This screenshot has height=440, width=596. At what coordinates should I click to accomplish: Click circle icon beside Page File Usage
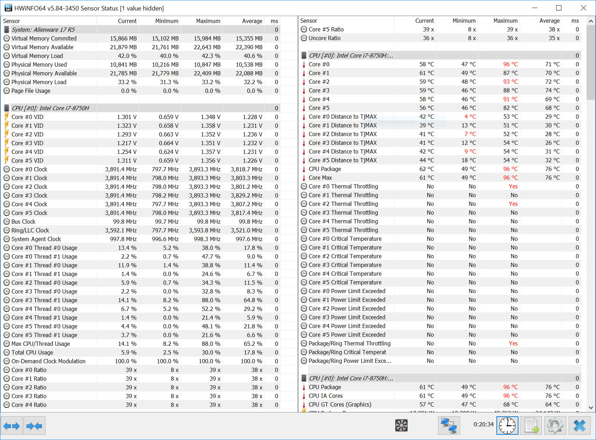[x=7, y=91]
